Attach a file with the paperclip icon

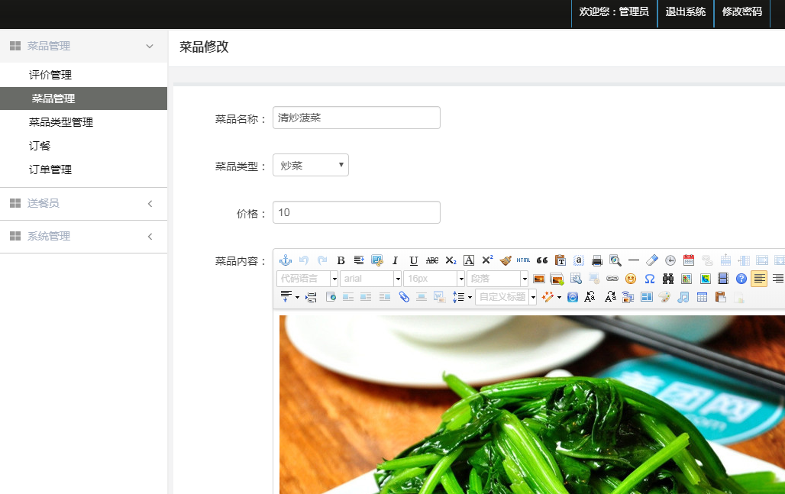pyautogui.click(x=404, y=297)
